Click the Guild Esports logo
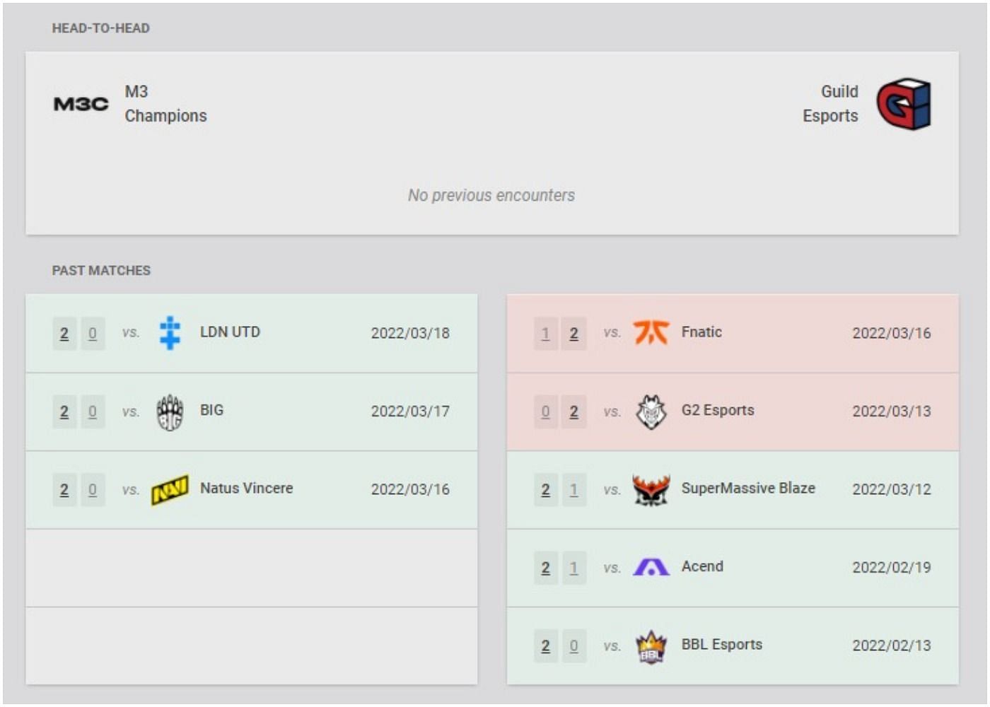Screen dimensions: 990x707 coord(904,104)
